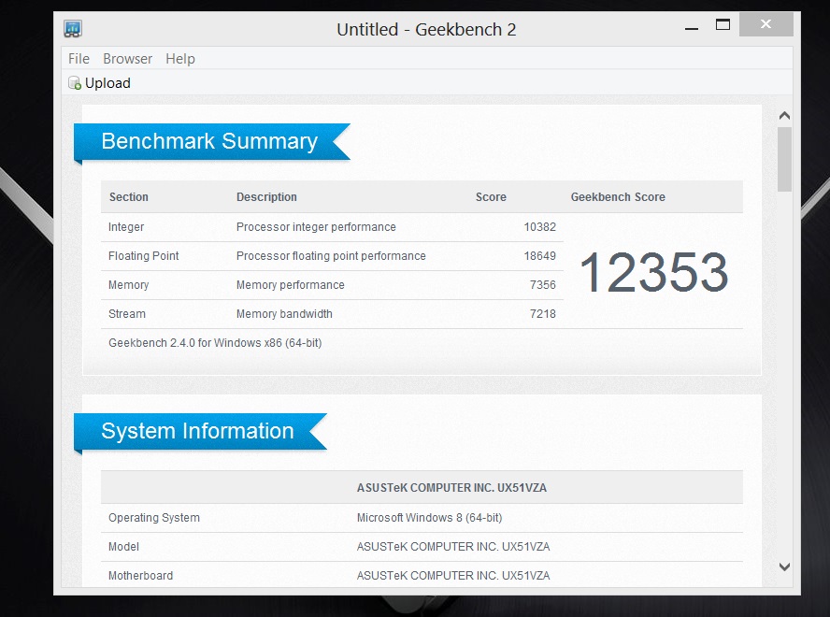Click the Score column header
The height and width of the screenshot is (617, 830).
click(x=491, y=197)
